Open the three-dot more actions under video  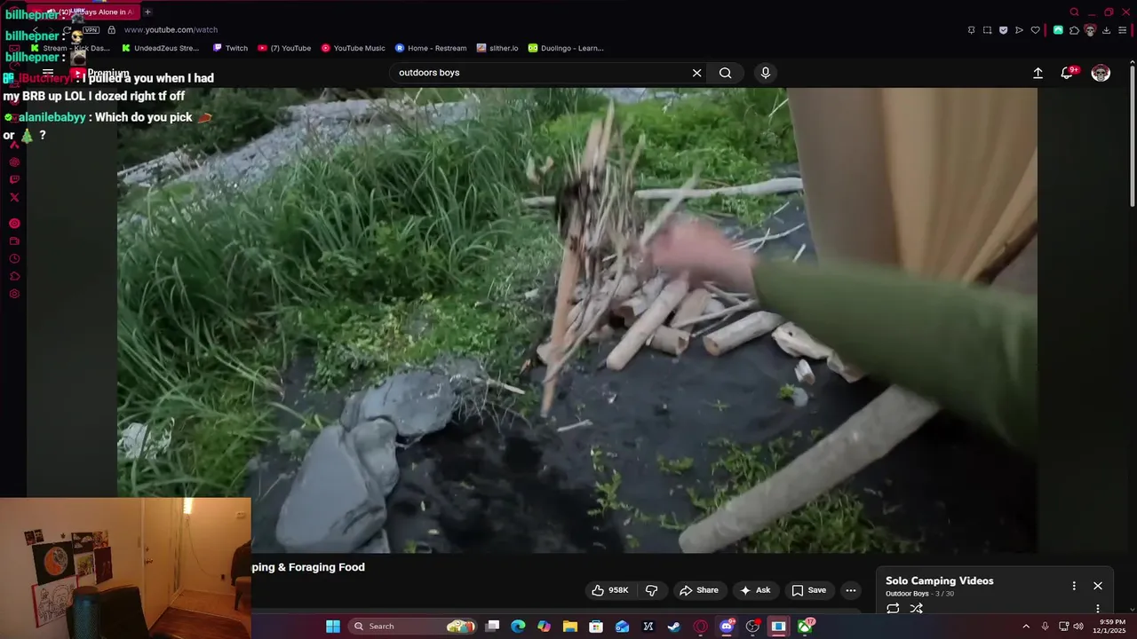[x=851, y=590]
